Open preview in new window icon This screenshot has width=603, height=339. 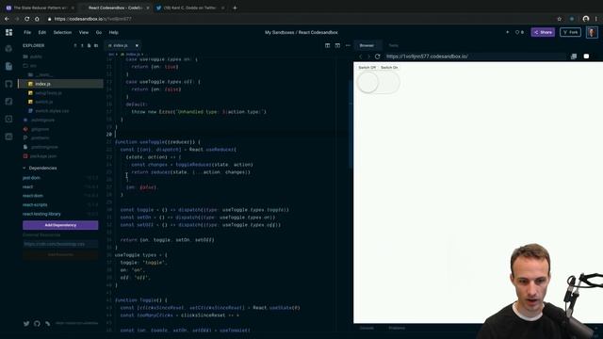tap(574, 56)
